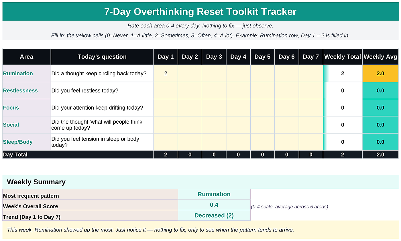Click the 'Most frequent pattern' label
Screen dimensions: 401x241
[31, 196]
